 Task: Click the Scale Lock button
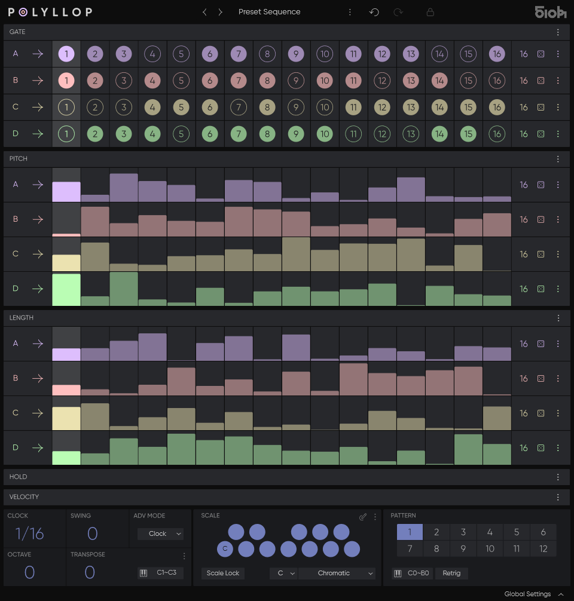[x=223, y=573]
